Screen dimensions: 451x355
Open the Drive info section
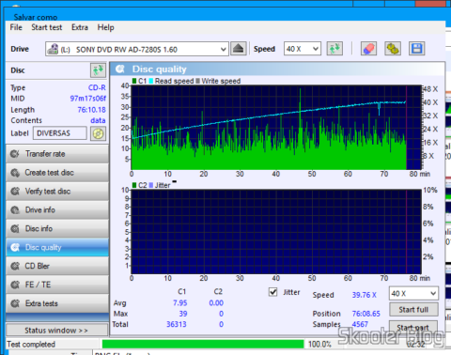pos(57,209)
